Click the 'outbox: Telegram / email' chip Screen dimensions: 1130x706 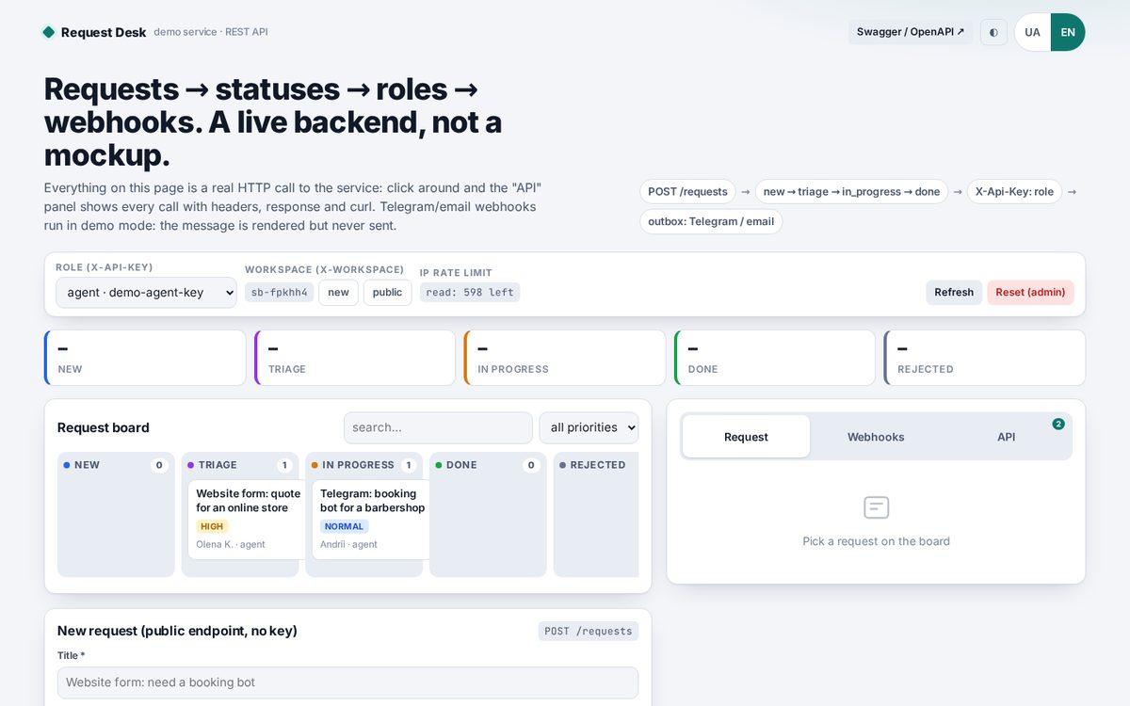[x=711, y=222]
